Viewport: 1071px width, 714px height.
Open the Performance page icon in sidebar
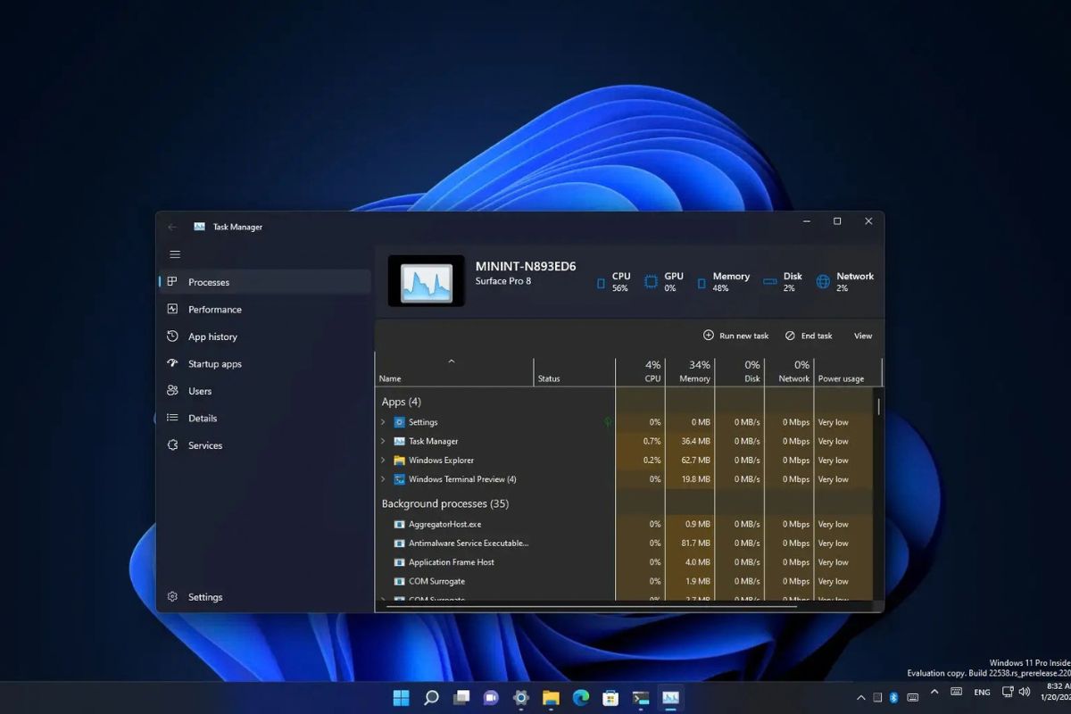click(172, 309)
